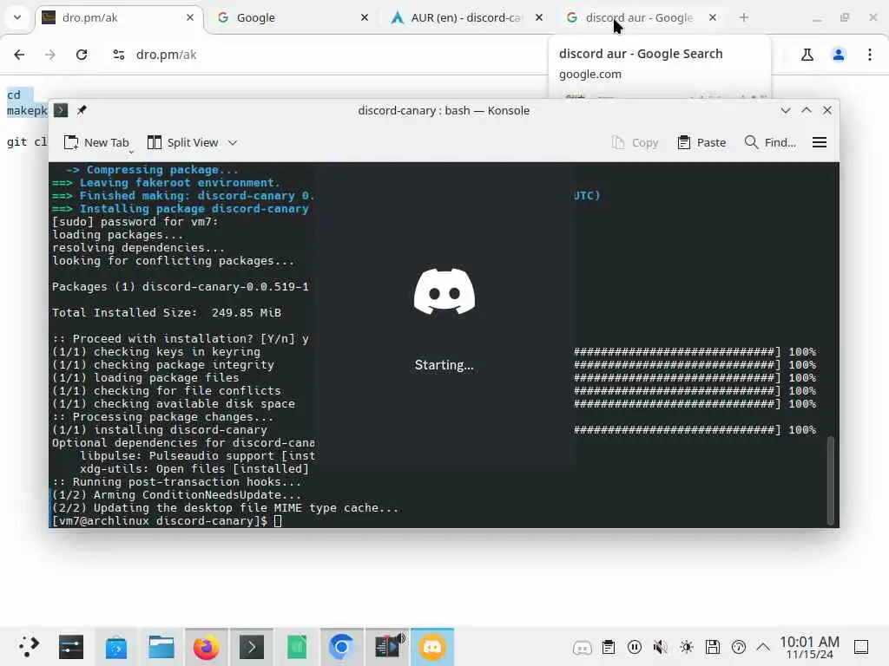This screenshot has width=889, height=666.
Task: Switch to Discord Canary in taskbar
Action: click(432, 647)
